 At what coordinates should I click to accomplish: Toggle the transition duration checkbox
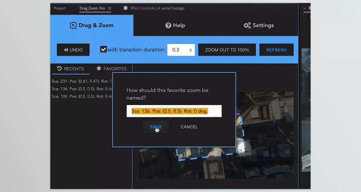coord(103,50)
